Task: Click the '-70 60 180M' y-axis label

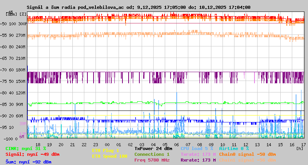Action: tap(13, 70)
